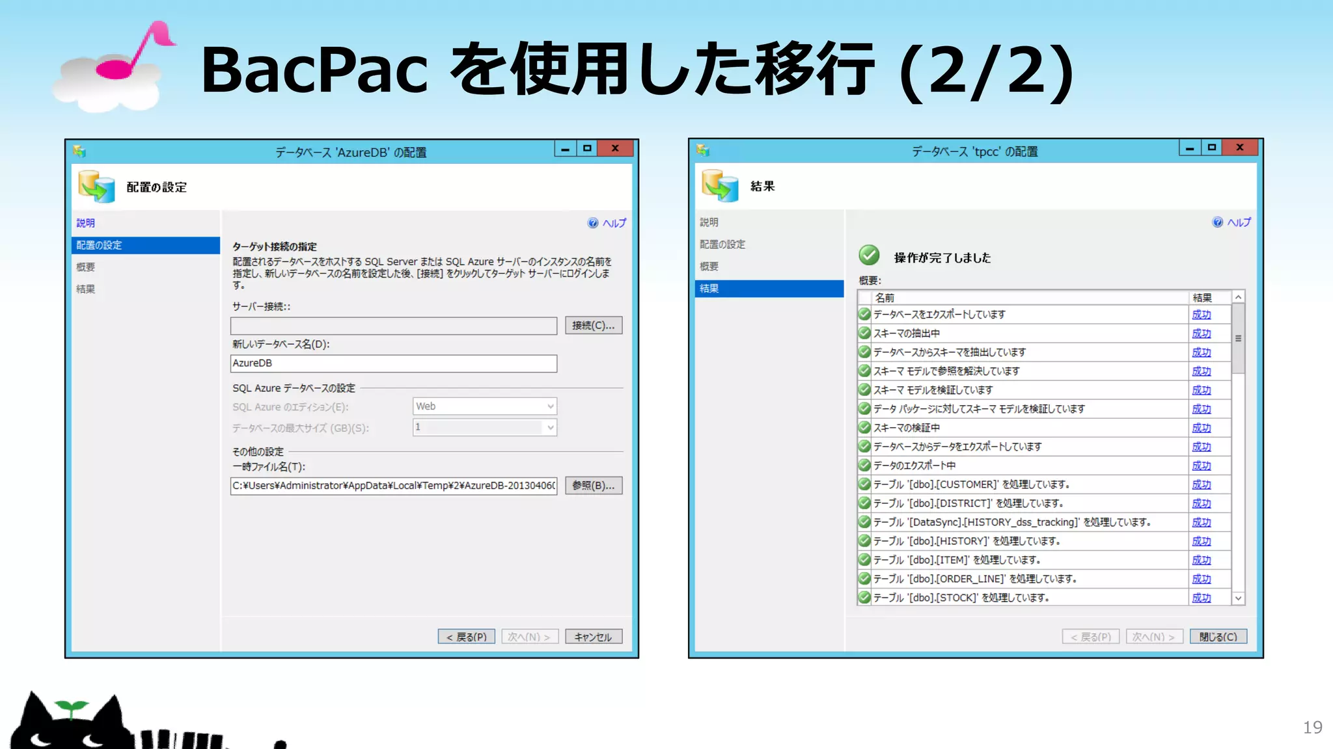This screenshot has height=749, width=1333.
Task: Close the AzureDB deployment window
Action: [615, 149]
